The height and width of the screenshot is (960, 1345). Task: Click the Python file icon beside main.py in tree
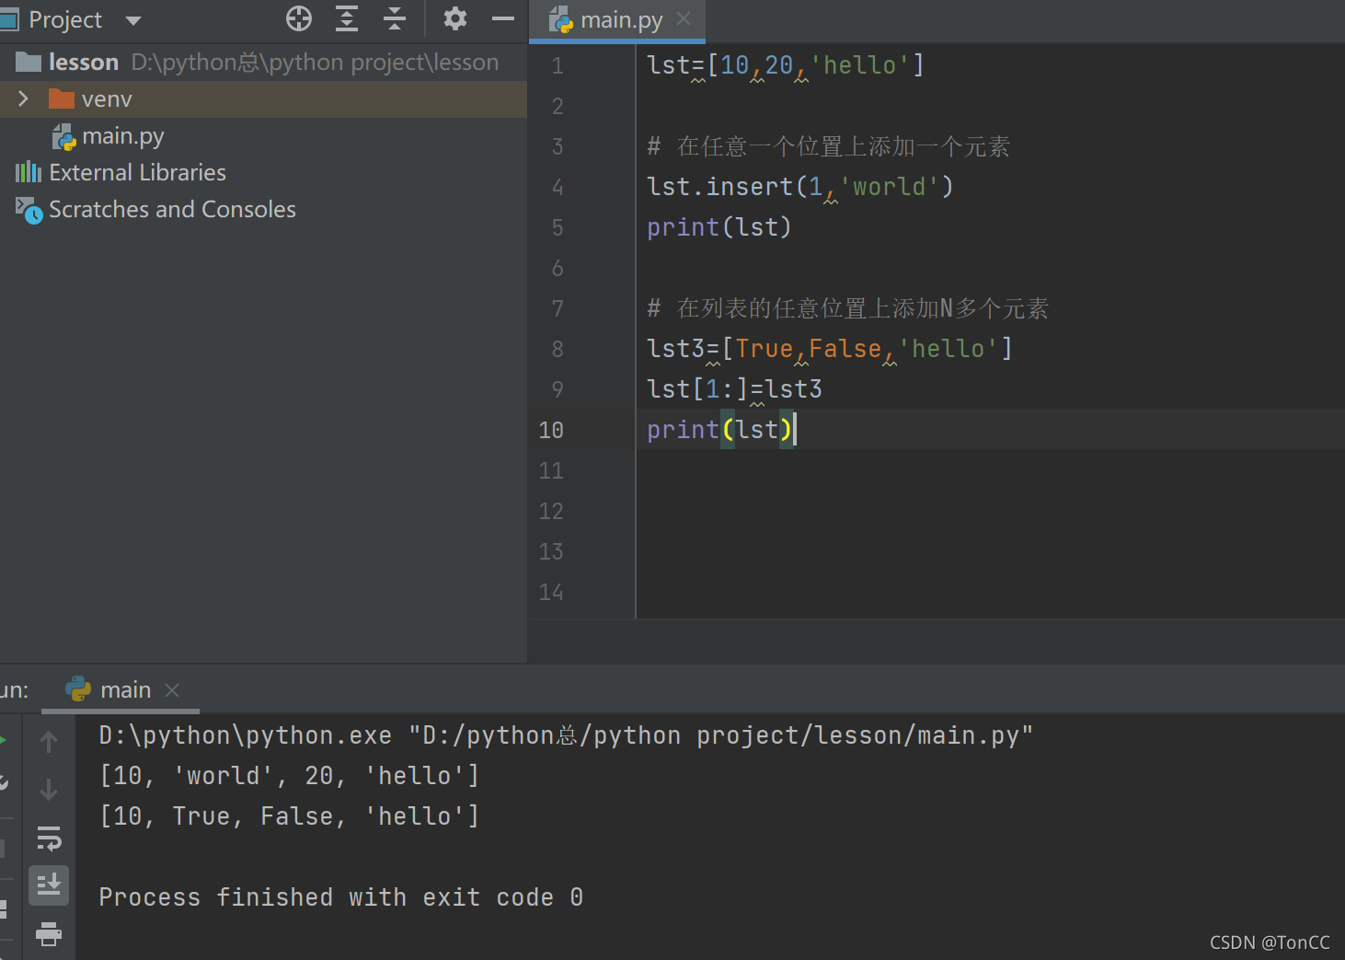point(64,137)
